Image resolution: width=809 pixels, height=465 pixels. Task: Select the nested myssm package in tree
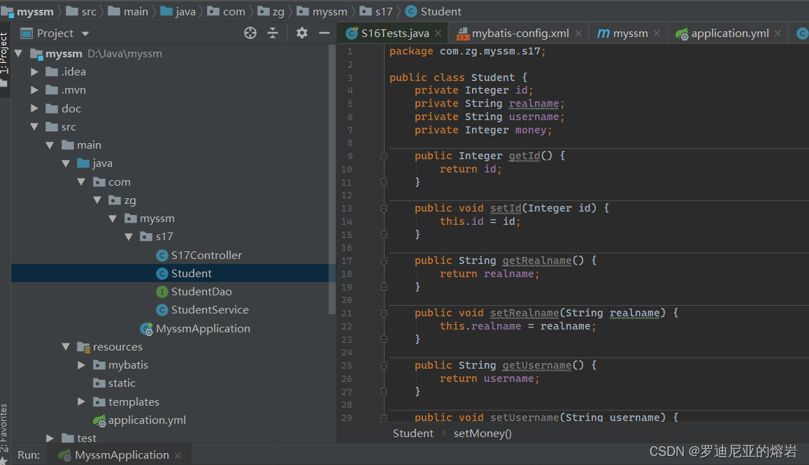click(150, 219)
